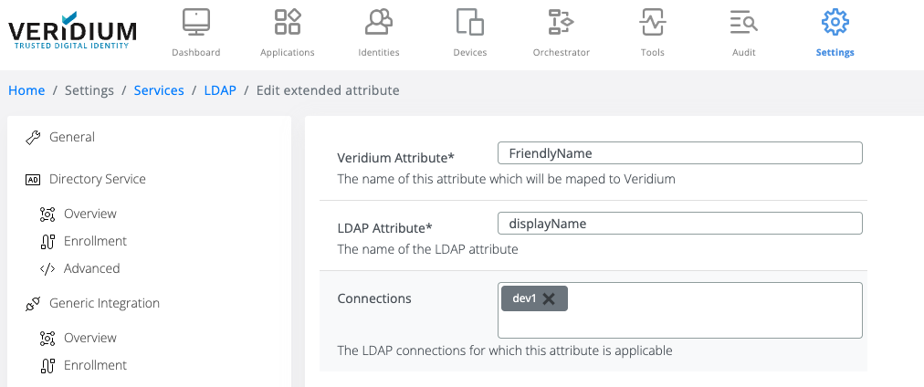
Task: Click the Veridium Attribute text field
Action: click(679, 152)
